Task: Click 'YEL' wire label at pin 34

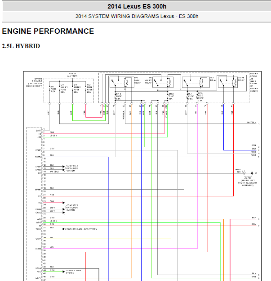Action: (x=52, y=237)
